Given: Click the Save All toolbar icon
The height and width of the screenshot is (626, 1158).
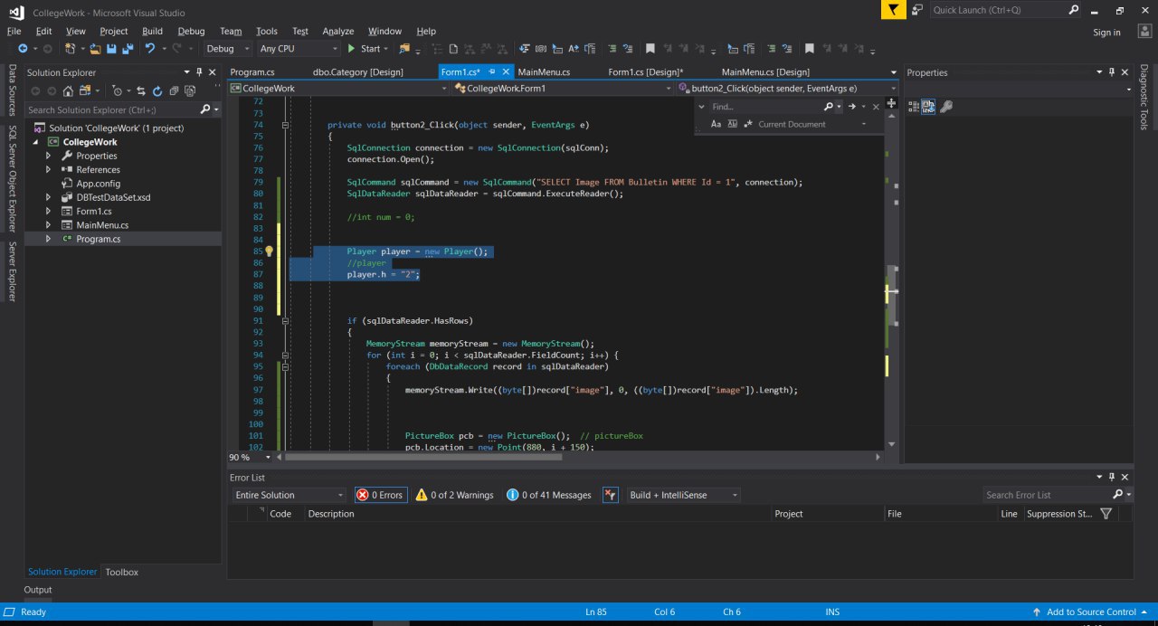Looking at the screenshot, I should (126, 49).
